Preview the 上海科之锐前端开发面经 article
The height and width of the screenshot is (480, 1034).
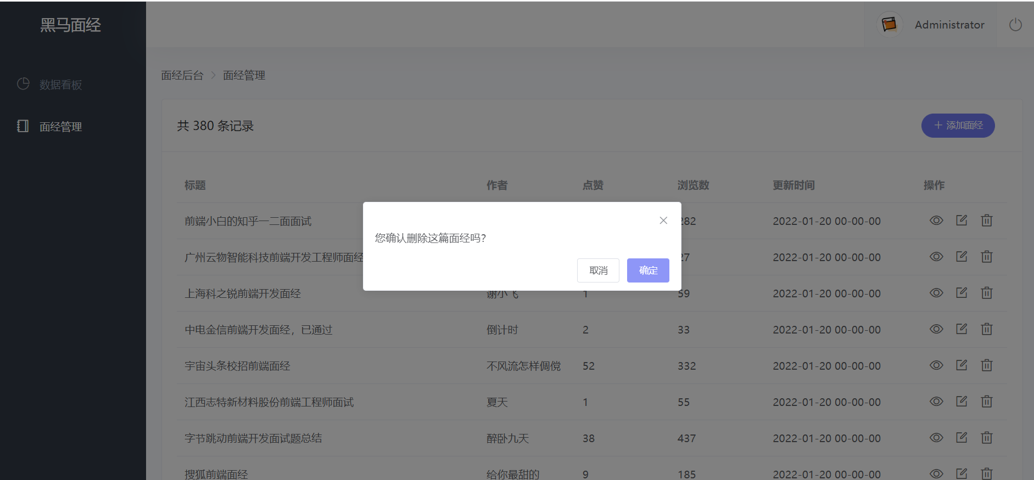click(x=936, y=293)
